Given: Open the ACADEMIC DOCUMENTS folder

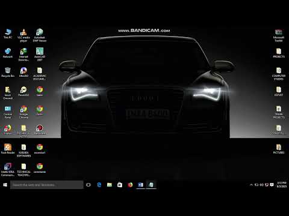Looking at the screenshot, I should click(40, 74).
